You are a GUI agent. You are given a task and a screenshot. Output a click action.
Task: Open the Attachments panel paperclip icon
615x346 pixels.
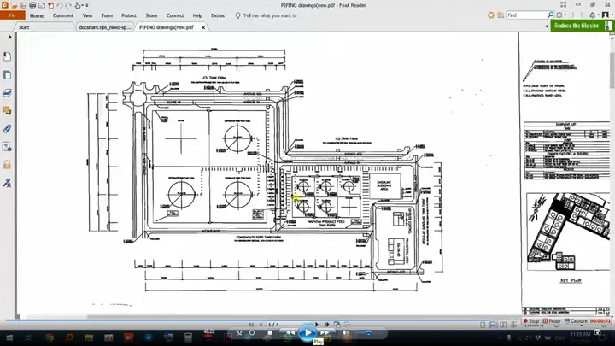7,129
